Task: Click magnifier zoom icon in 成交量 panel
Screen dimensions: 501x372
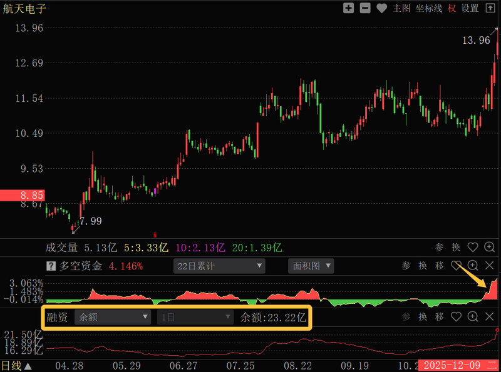Action: pyautogui.click(x=490, y=248)
